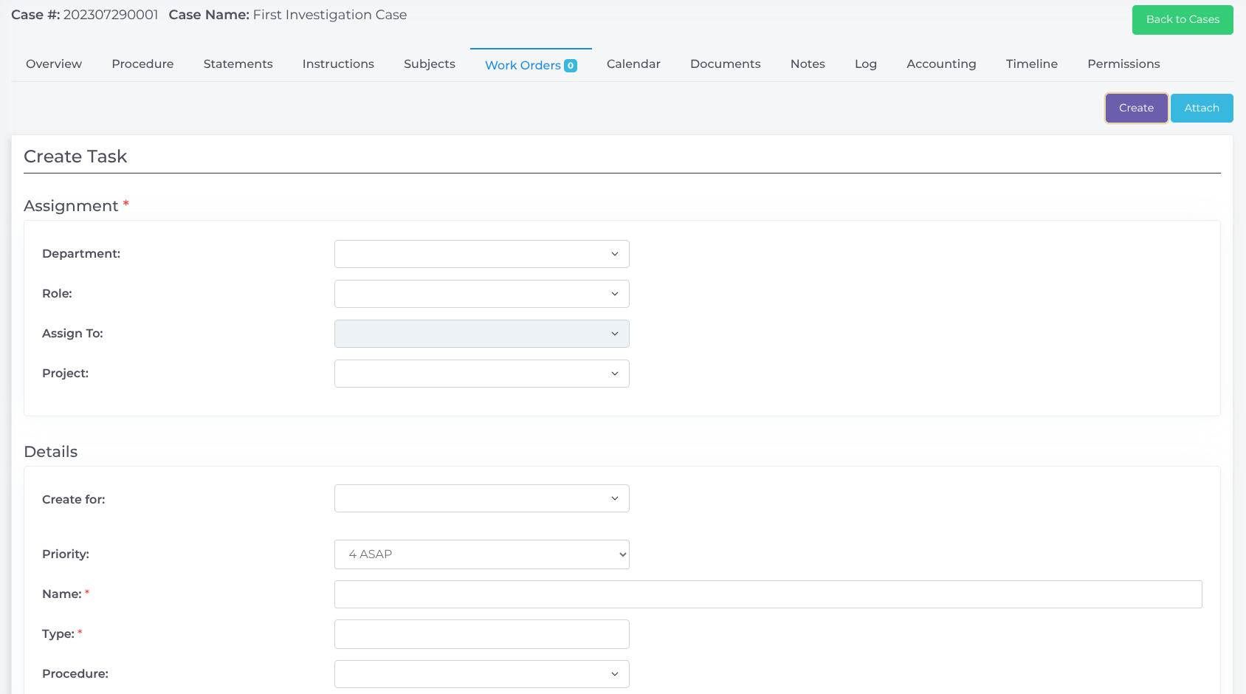Click the Priority: label
1246x694 pixels.
tap(66, 554)
